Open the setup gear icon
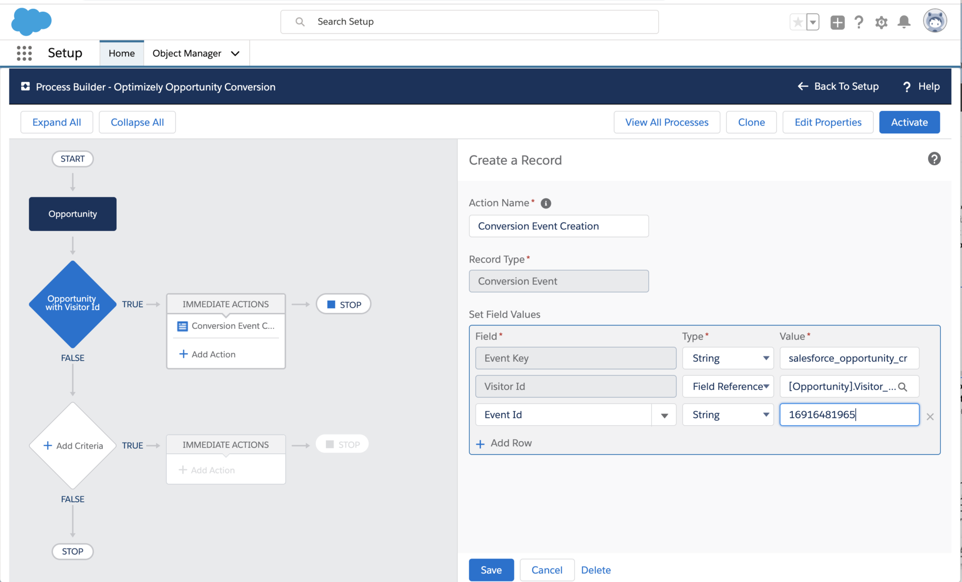The image size is (962, 582). click(882, 22)
